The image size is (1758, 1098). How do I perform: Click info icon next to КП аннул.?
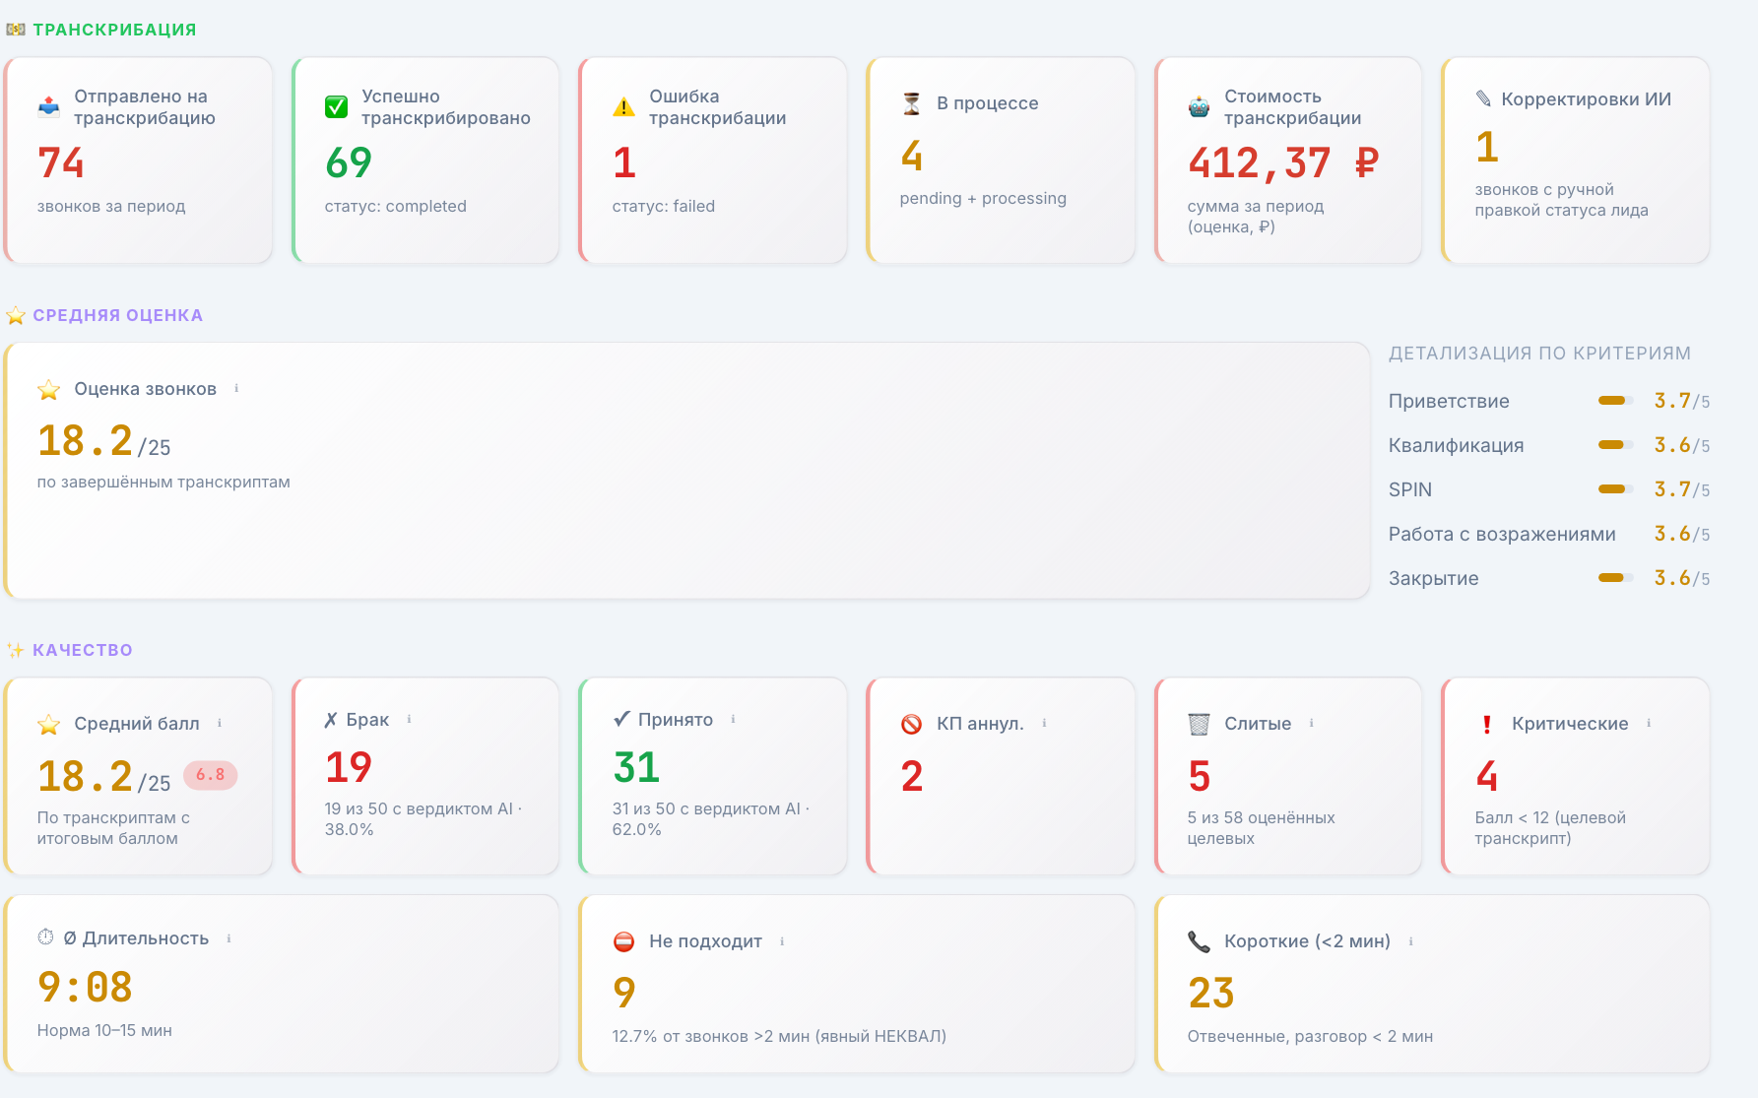tap(1044, 723)
